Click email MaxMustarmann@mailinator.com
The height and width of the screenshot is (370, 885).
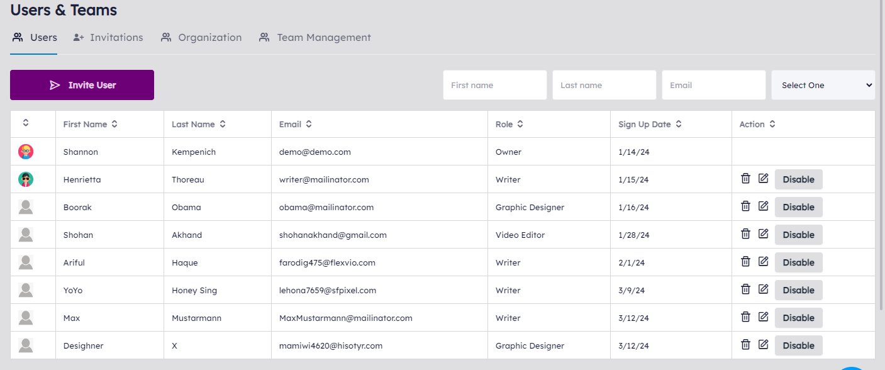point(346,318)
